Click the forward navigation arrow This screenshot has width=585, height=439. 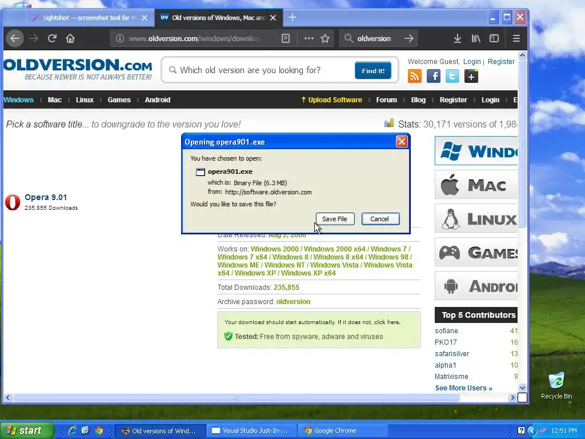(34, 38)
